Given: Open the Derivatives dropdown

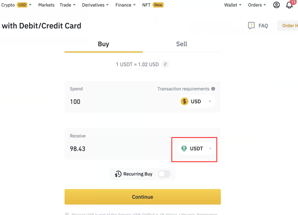Looking at the screenshot, I should 93,5.
